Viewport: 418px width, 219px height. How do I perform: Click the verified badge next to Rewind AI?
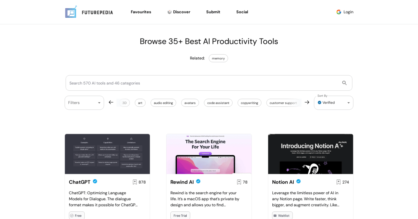tap(198, 181)
